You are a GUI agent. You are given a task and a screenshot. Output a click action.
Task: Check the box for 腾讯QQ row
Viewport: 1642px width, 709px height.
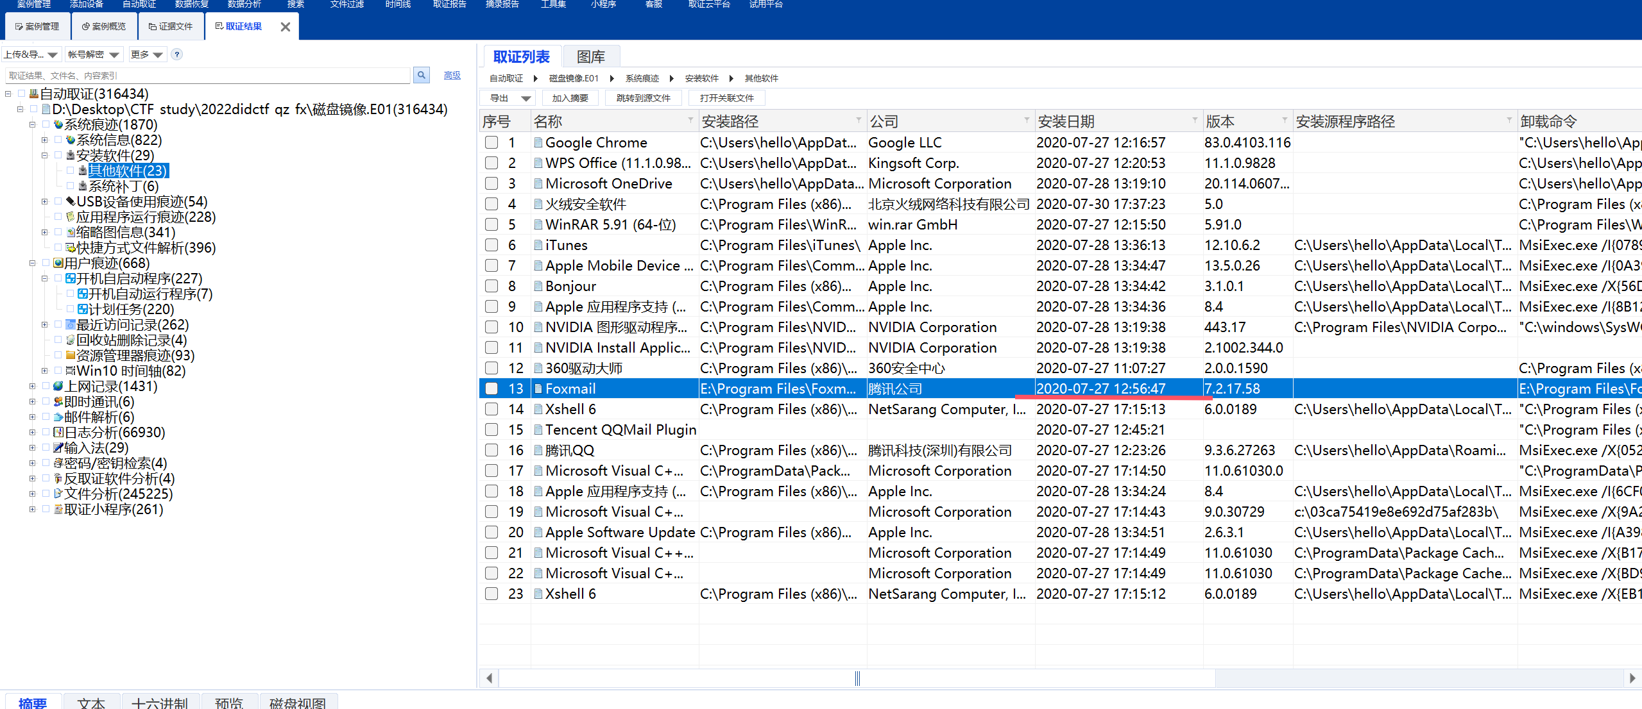(x=492, y=450)
